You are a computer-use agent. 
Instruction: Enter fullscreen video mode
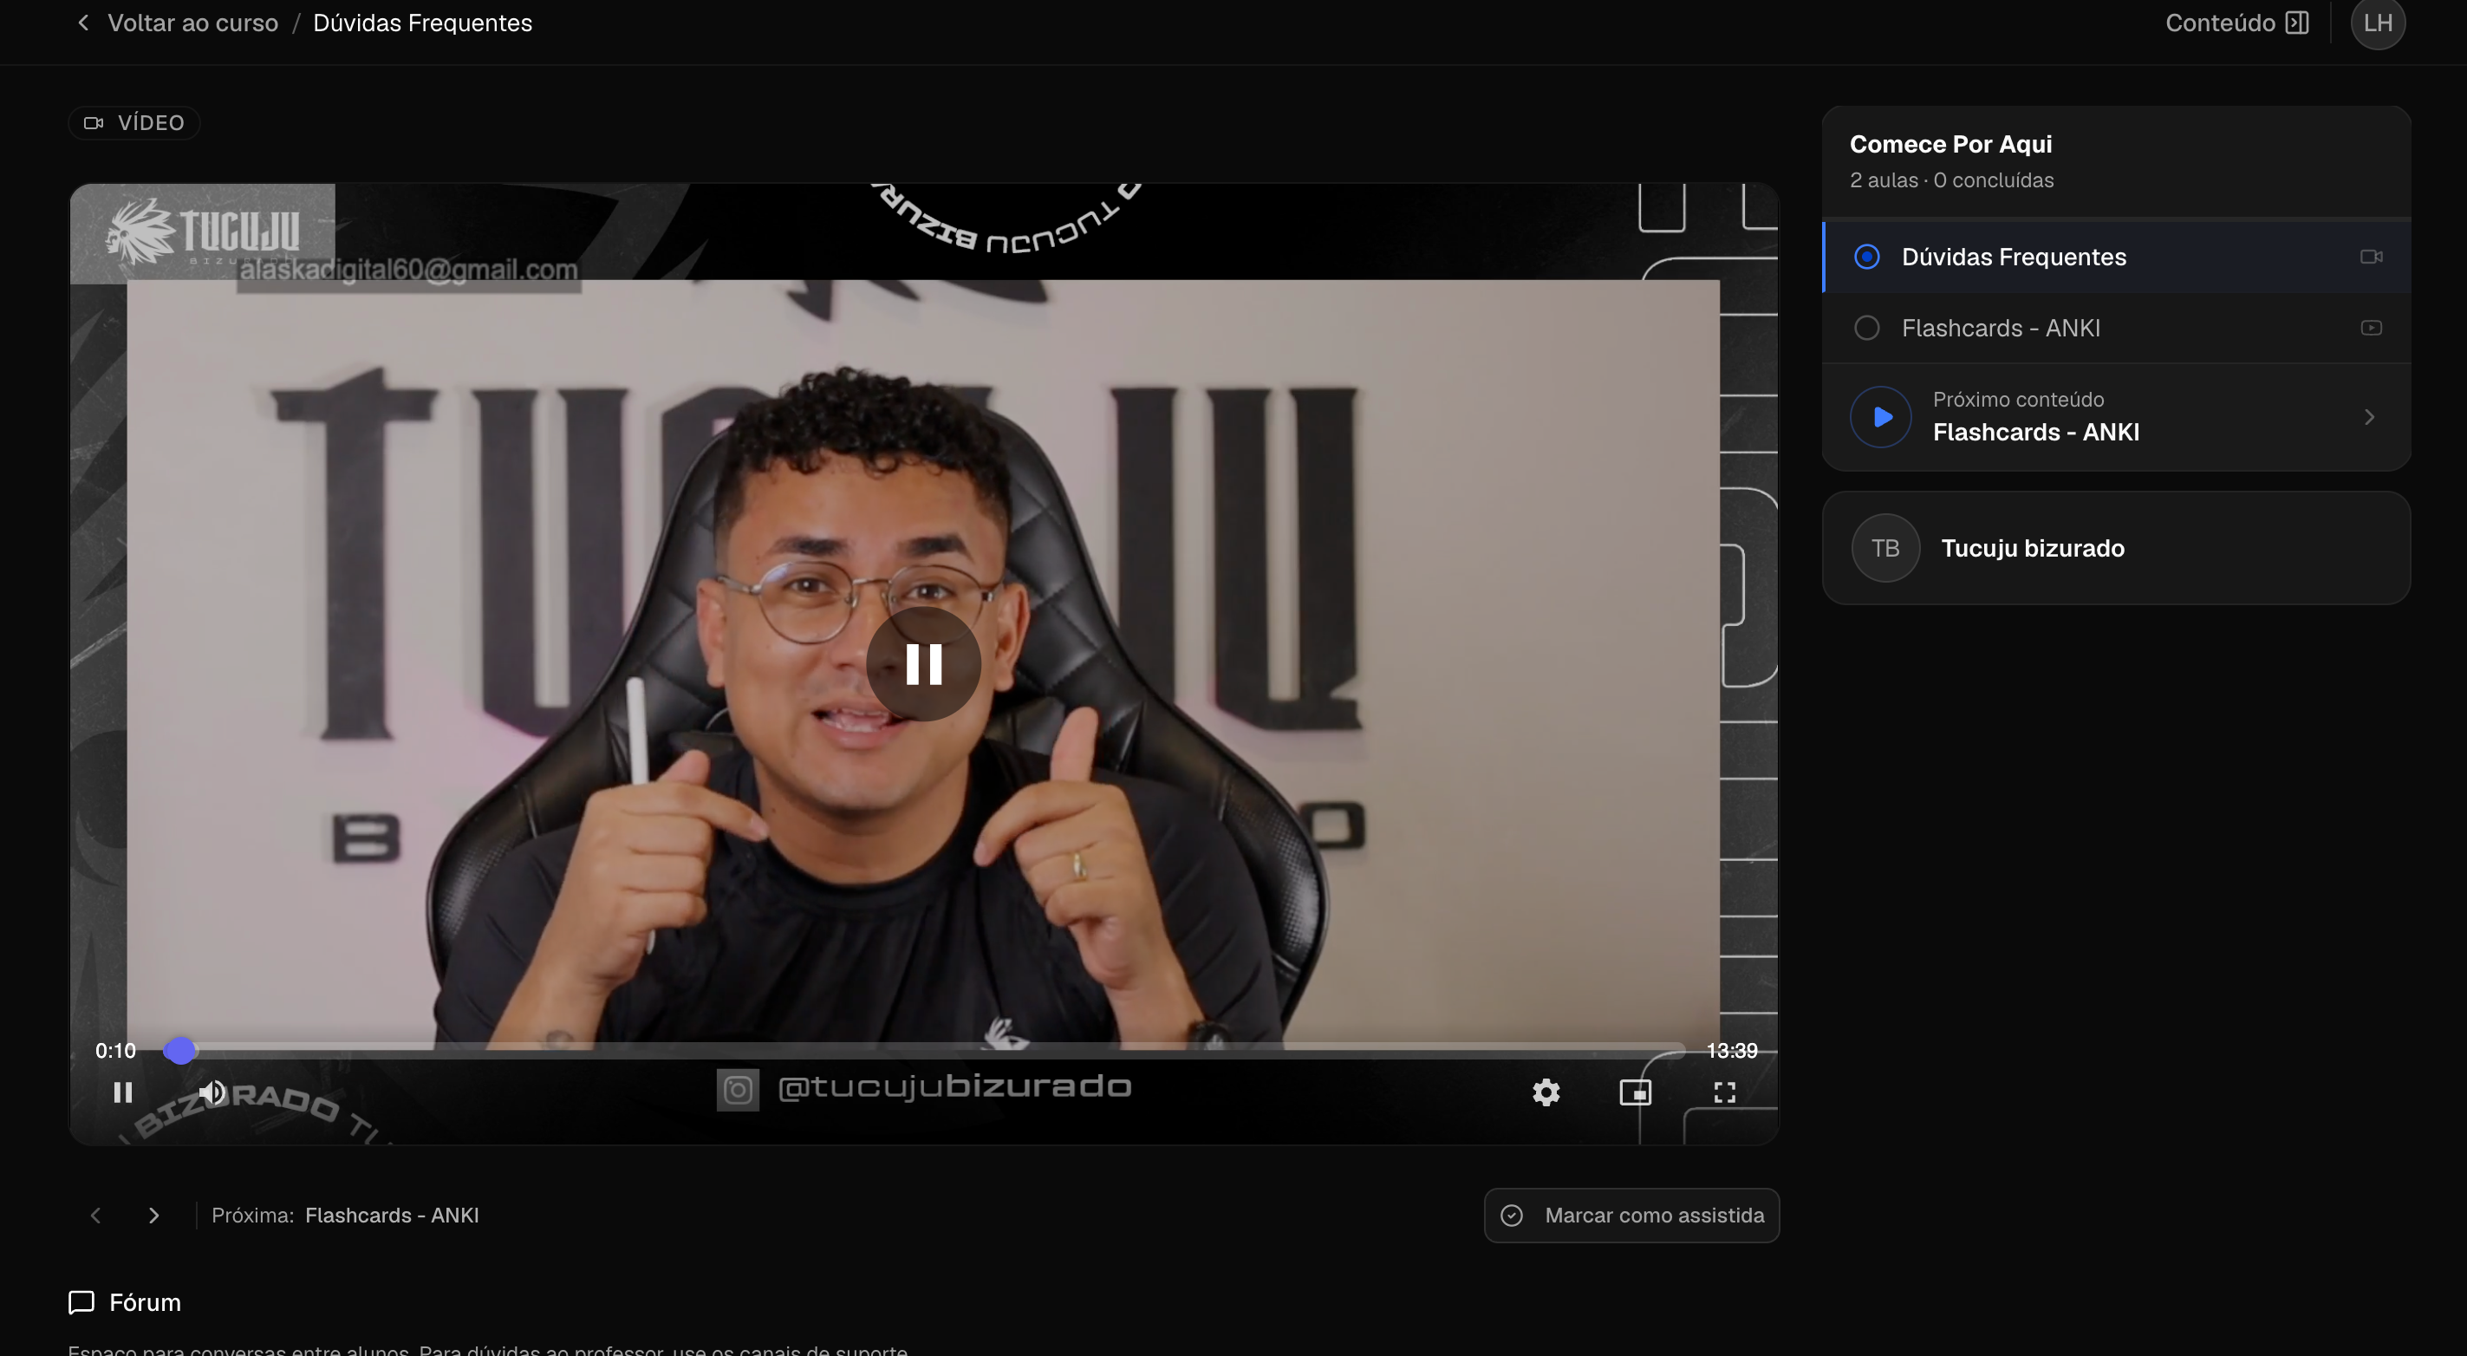tap(1725, 1092)
